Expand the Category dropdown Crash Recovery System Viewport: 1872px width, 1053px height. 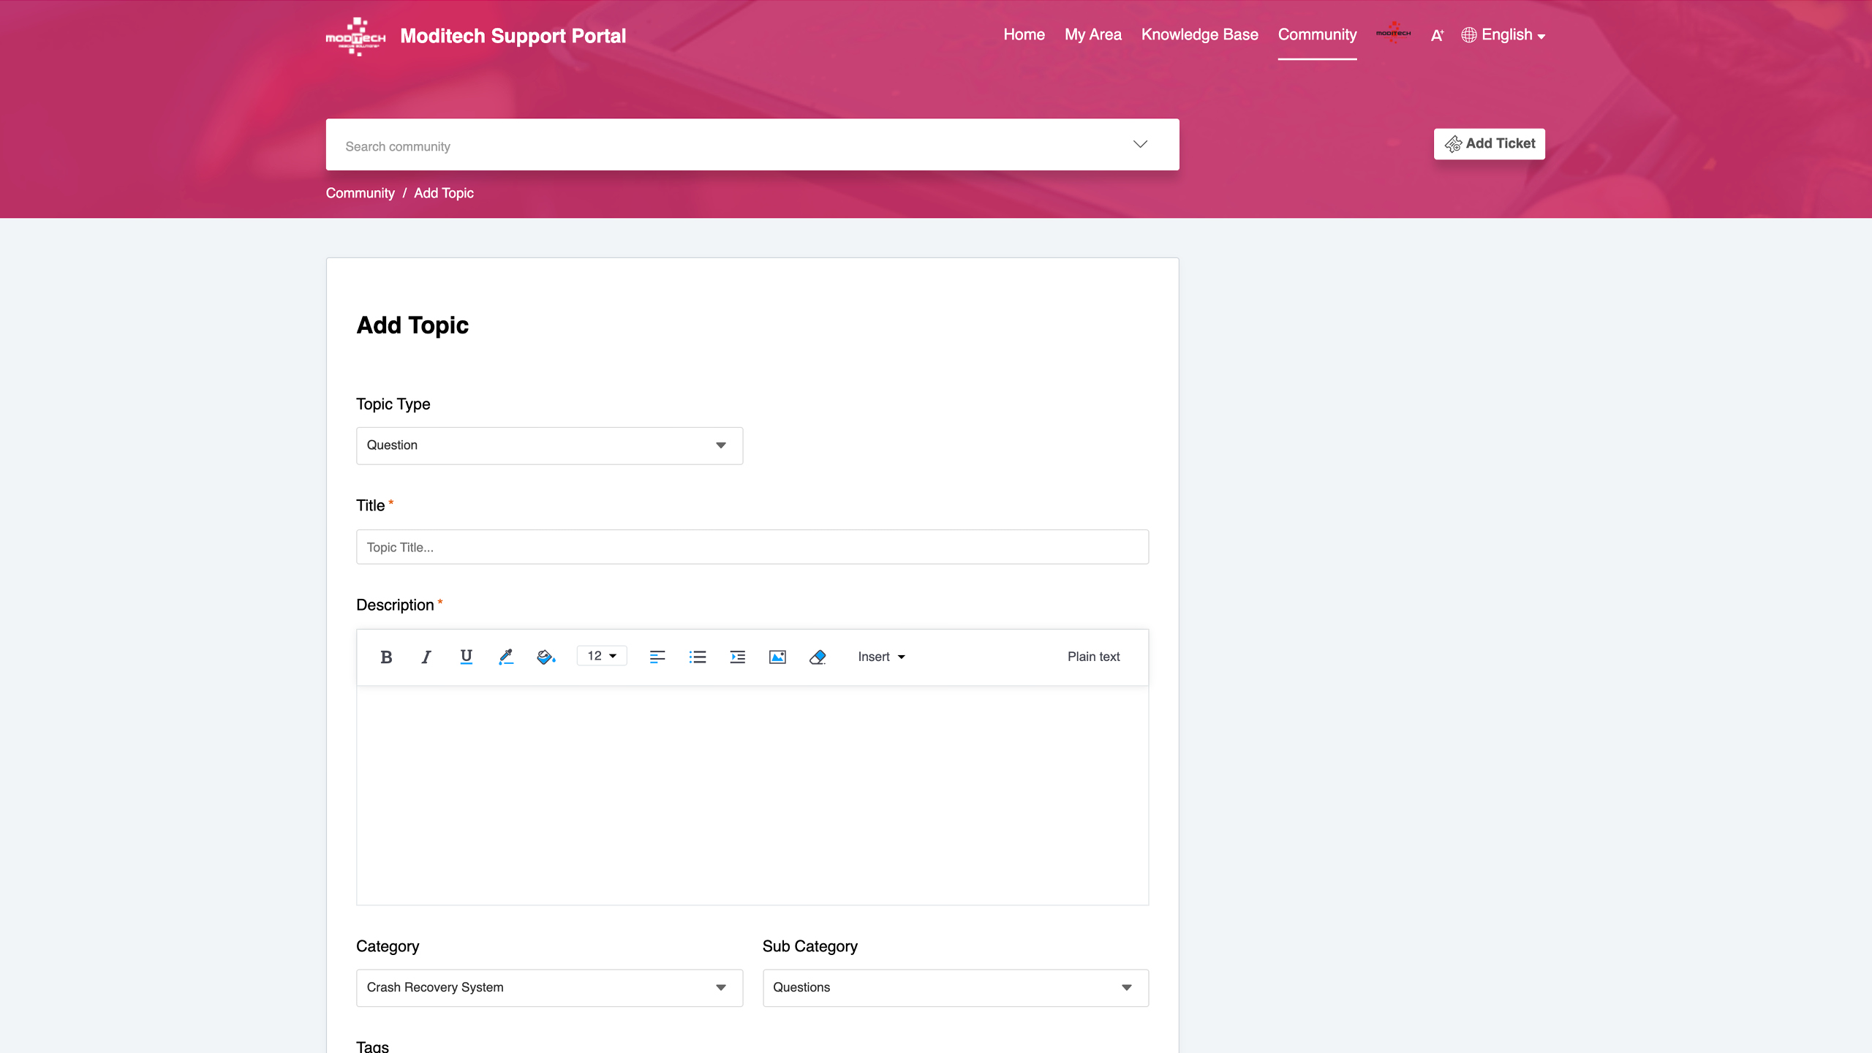click(549, 987)
